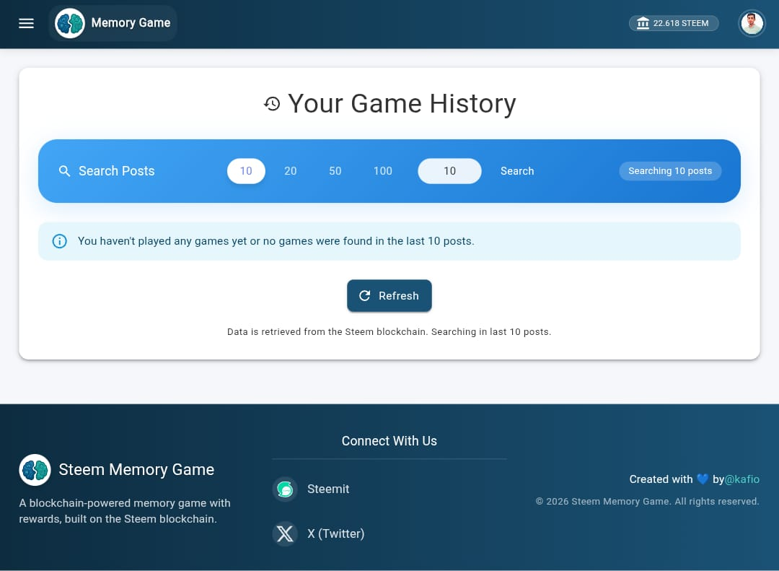Click the 'Data is retrieved from the Steem blockchain' note
This screenshot has height=571, width=779.
[389, 332]
